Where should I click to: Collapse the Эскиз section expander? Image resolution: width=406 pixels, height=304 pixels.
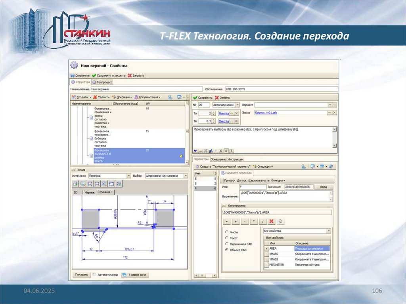coord(73,170)
